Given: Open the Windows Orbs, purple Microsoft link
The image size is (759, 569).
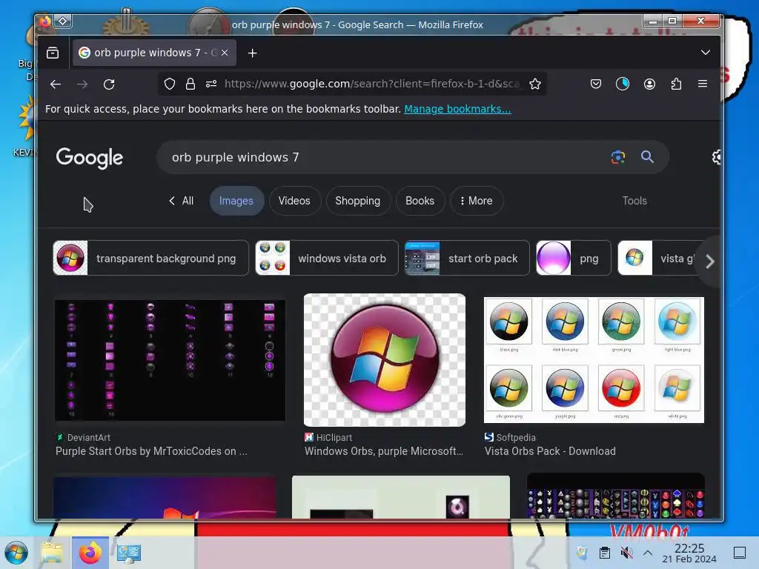Looking at the screenshot, I should point(384,451).
